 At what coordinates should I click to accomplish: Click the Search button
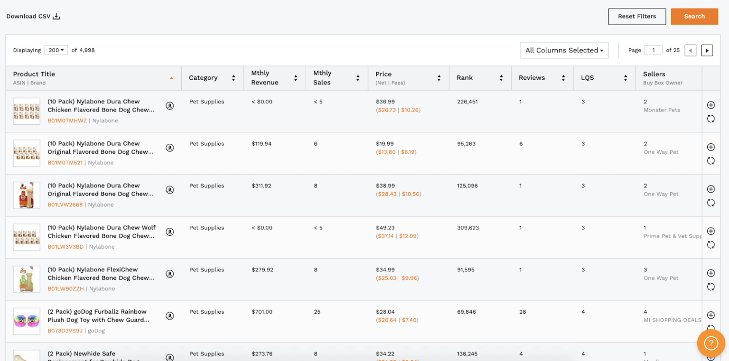pyautogui.click(x=694, y=16)
